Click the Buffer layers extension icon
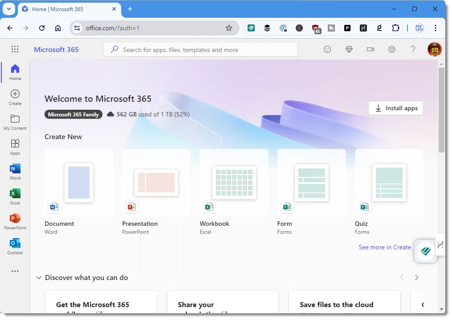This screenshot has width=452, height=320. click(267, 28)
